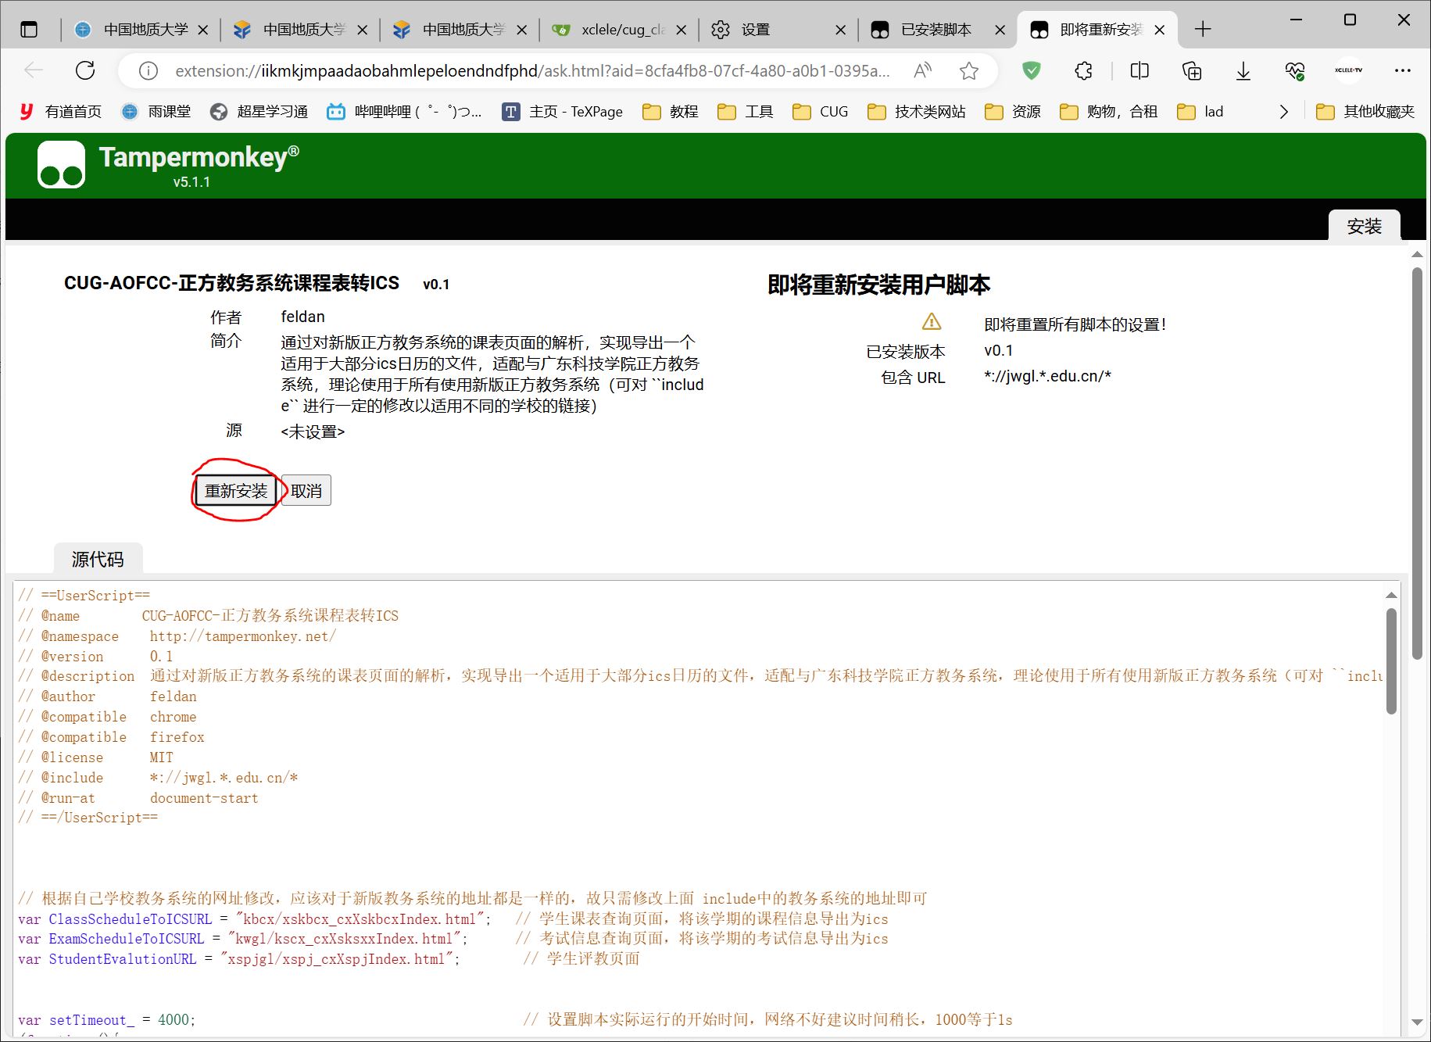Add this page to favorites star
Image resolution: width=1431 pixels, height=1042 pixels.
click(x=969, y=71)
